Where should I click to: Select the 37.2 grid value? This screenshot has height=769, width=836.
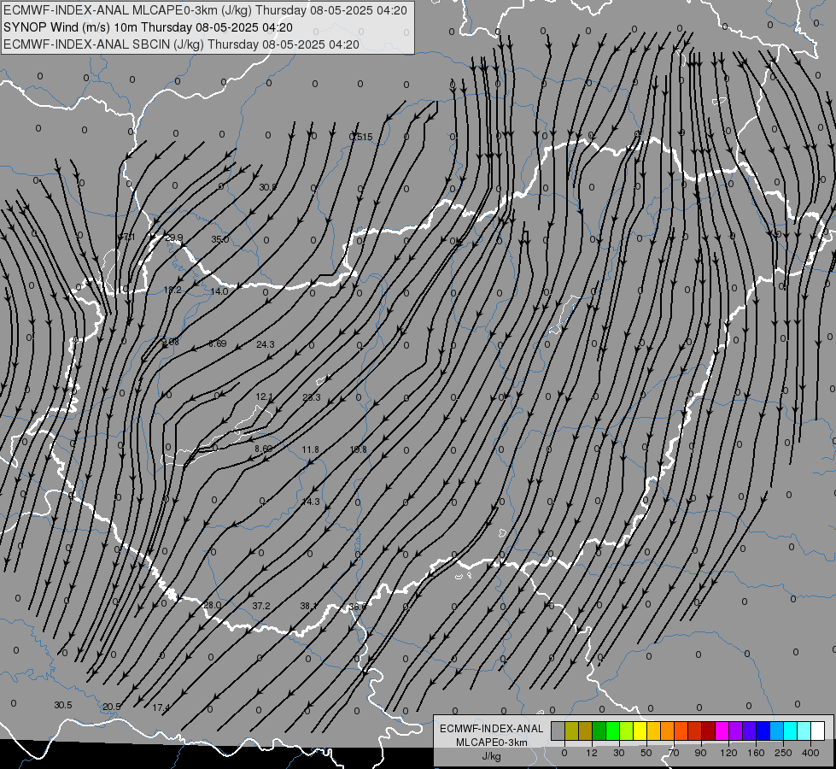pyautogui.click(x=261, y=607)
